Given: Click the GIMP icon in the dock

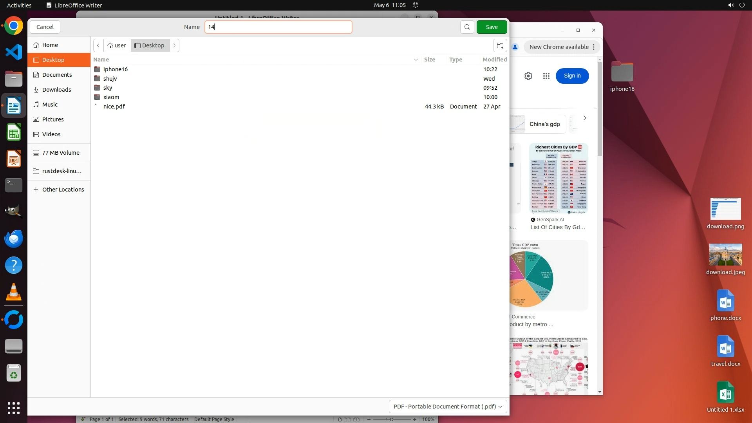Looking at the screenshot, I should coord(14,211).
